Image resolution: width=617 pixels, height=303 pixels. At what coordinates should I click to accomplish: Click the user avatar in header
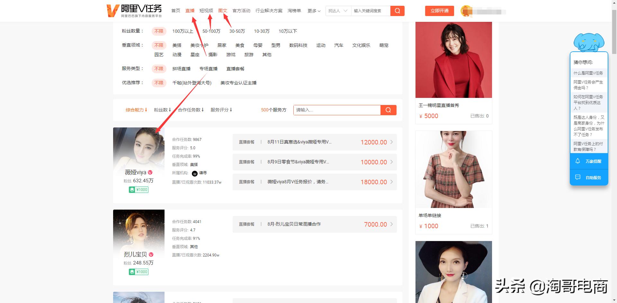[x=467, y=11]
